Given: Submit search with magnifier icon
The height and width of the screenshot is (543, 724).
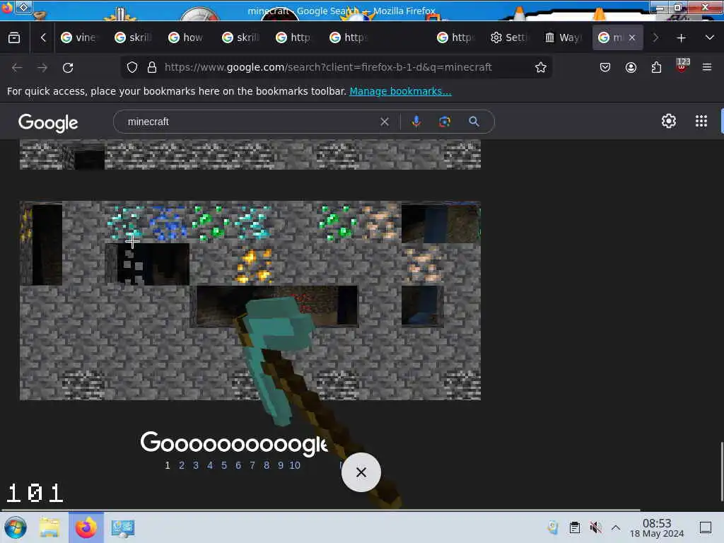Looking at the screenshot, I should (474, 122).
